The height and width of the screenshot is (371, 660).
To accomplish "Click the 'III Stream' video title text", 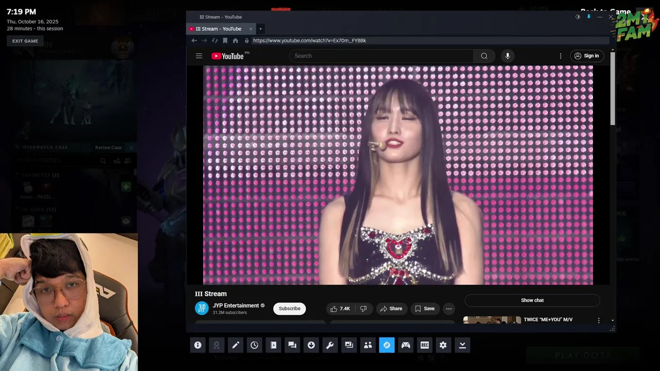I will pyautogui.click(x=211, y=294).
